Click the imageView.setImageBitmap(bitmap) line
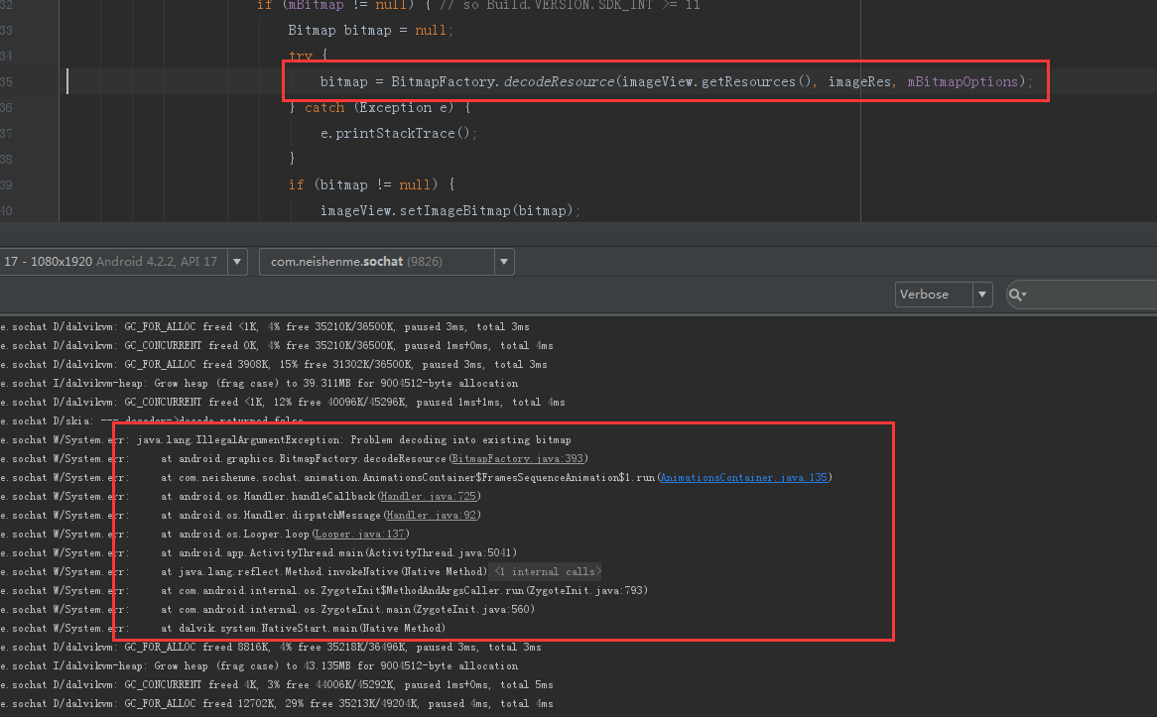 pos(450,211)
